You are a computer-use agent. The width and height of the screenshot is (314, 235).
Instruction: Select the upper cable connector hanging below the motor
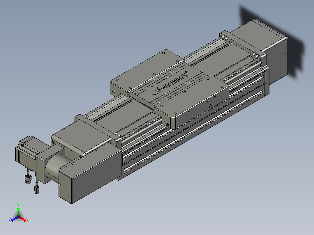point(28,179)
